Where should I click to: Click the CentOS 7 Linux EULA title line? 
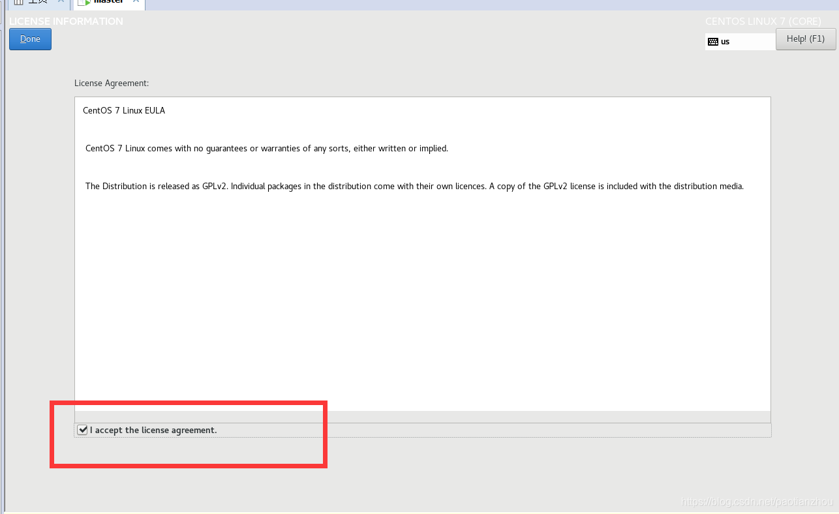coord(124,111)
